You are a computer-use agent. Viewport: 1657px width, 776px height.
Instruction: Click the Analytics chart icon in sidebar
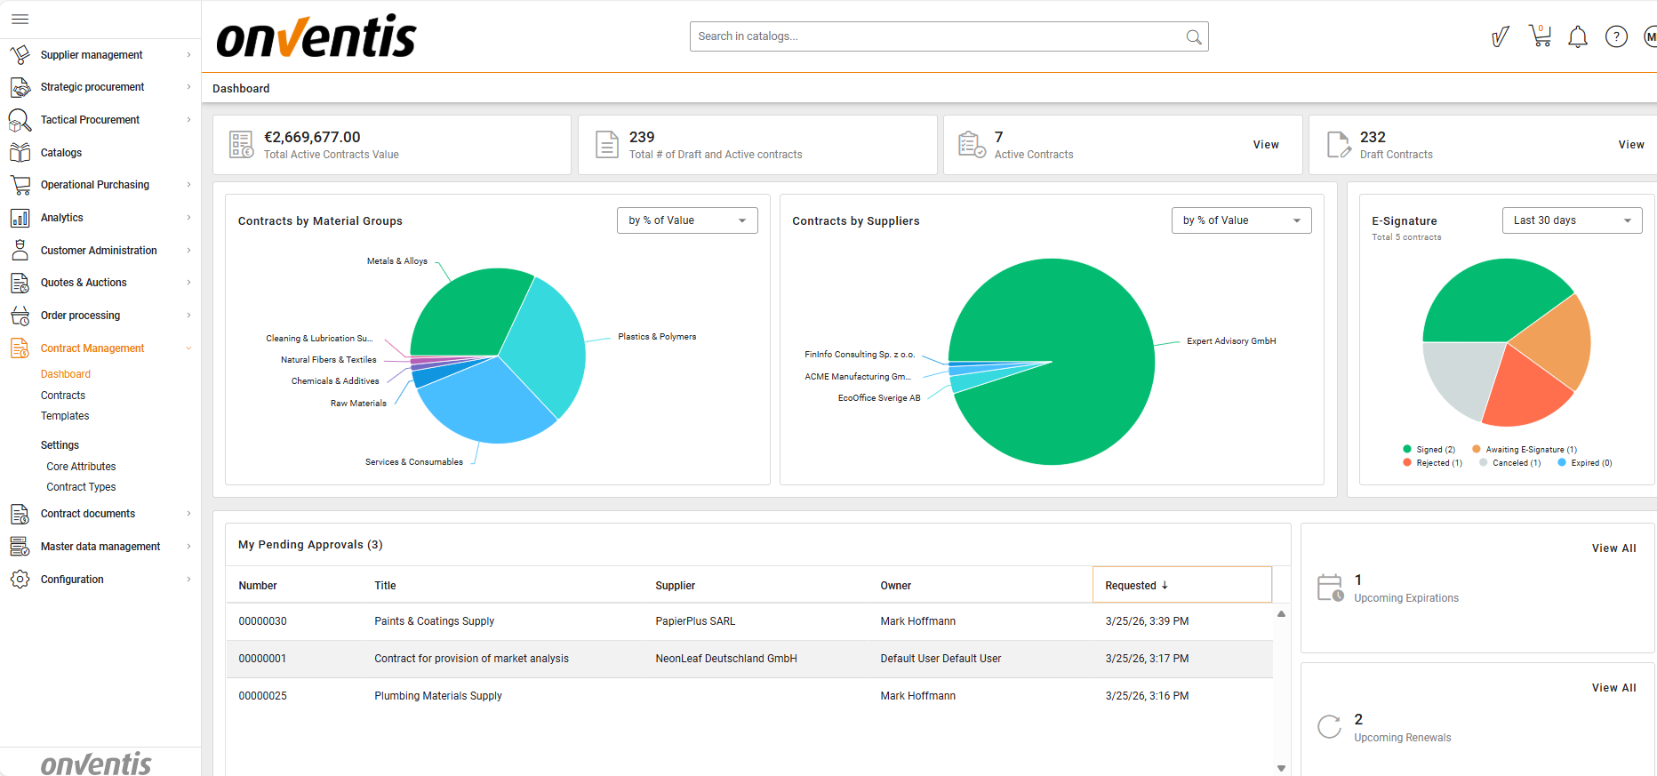coord(20,218)
